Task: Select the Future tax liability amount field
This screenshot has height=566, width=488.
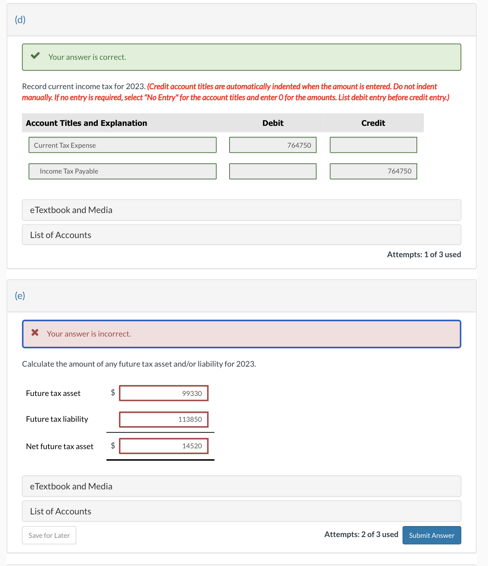Action: (163, 419)
